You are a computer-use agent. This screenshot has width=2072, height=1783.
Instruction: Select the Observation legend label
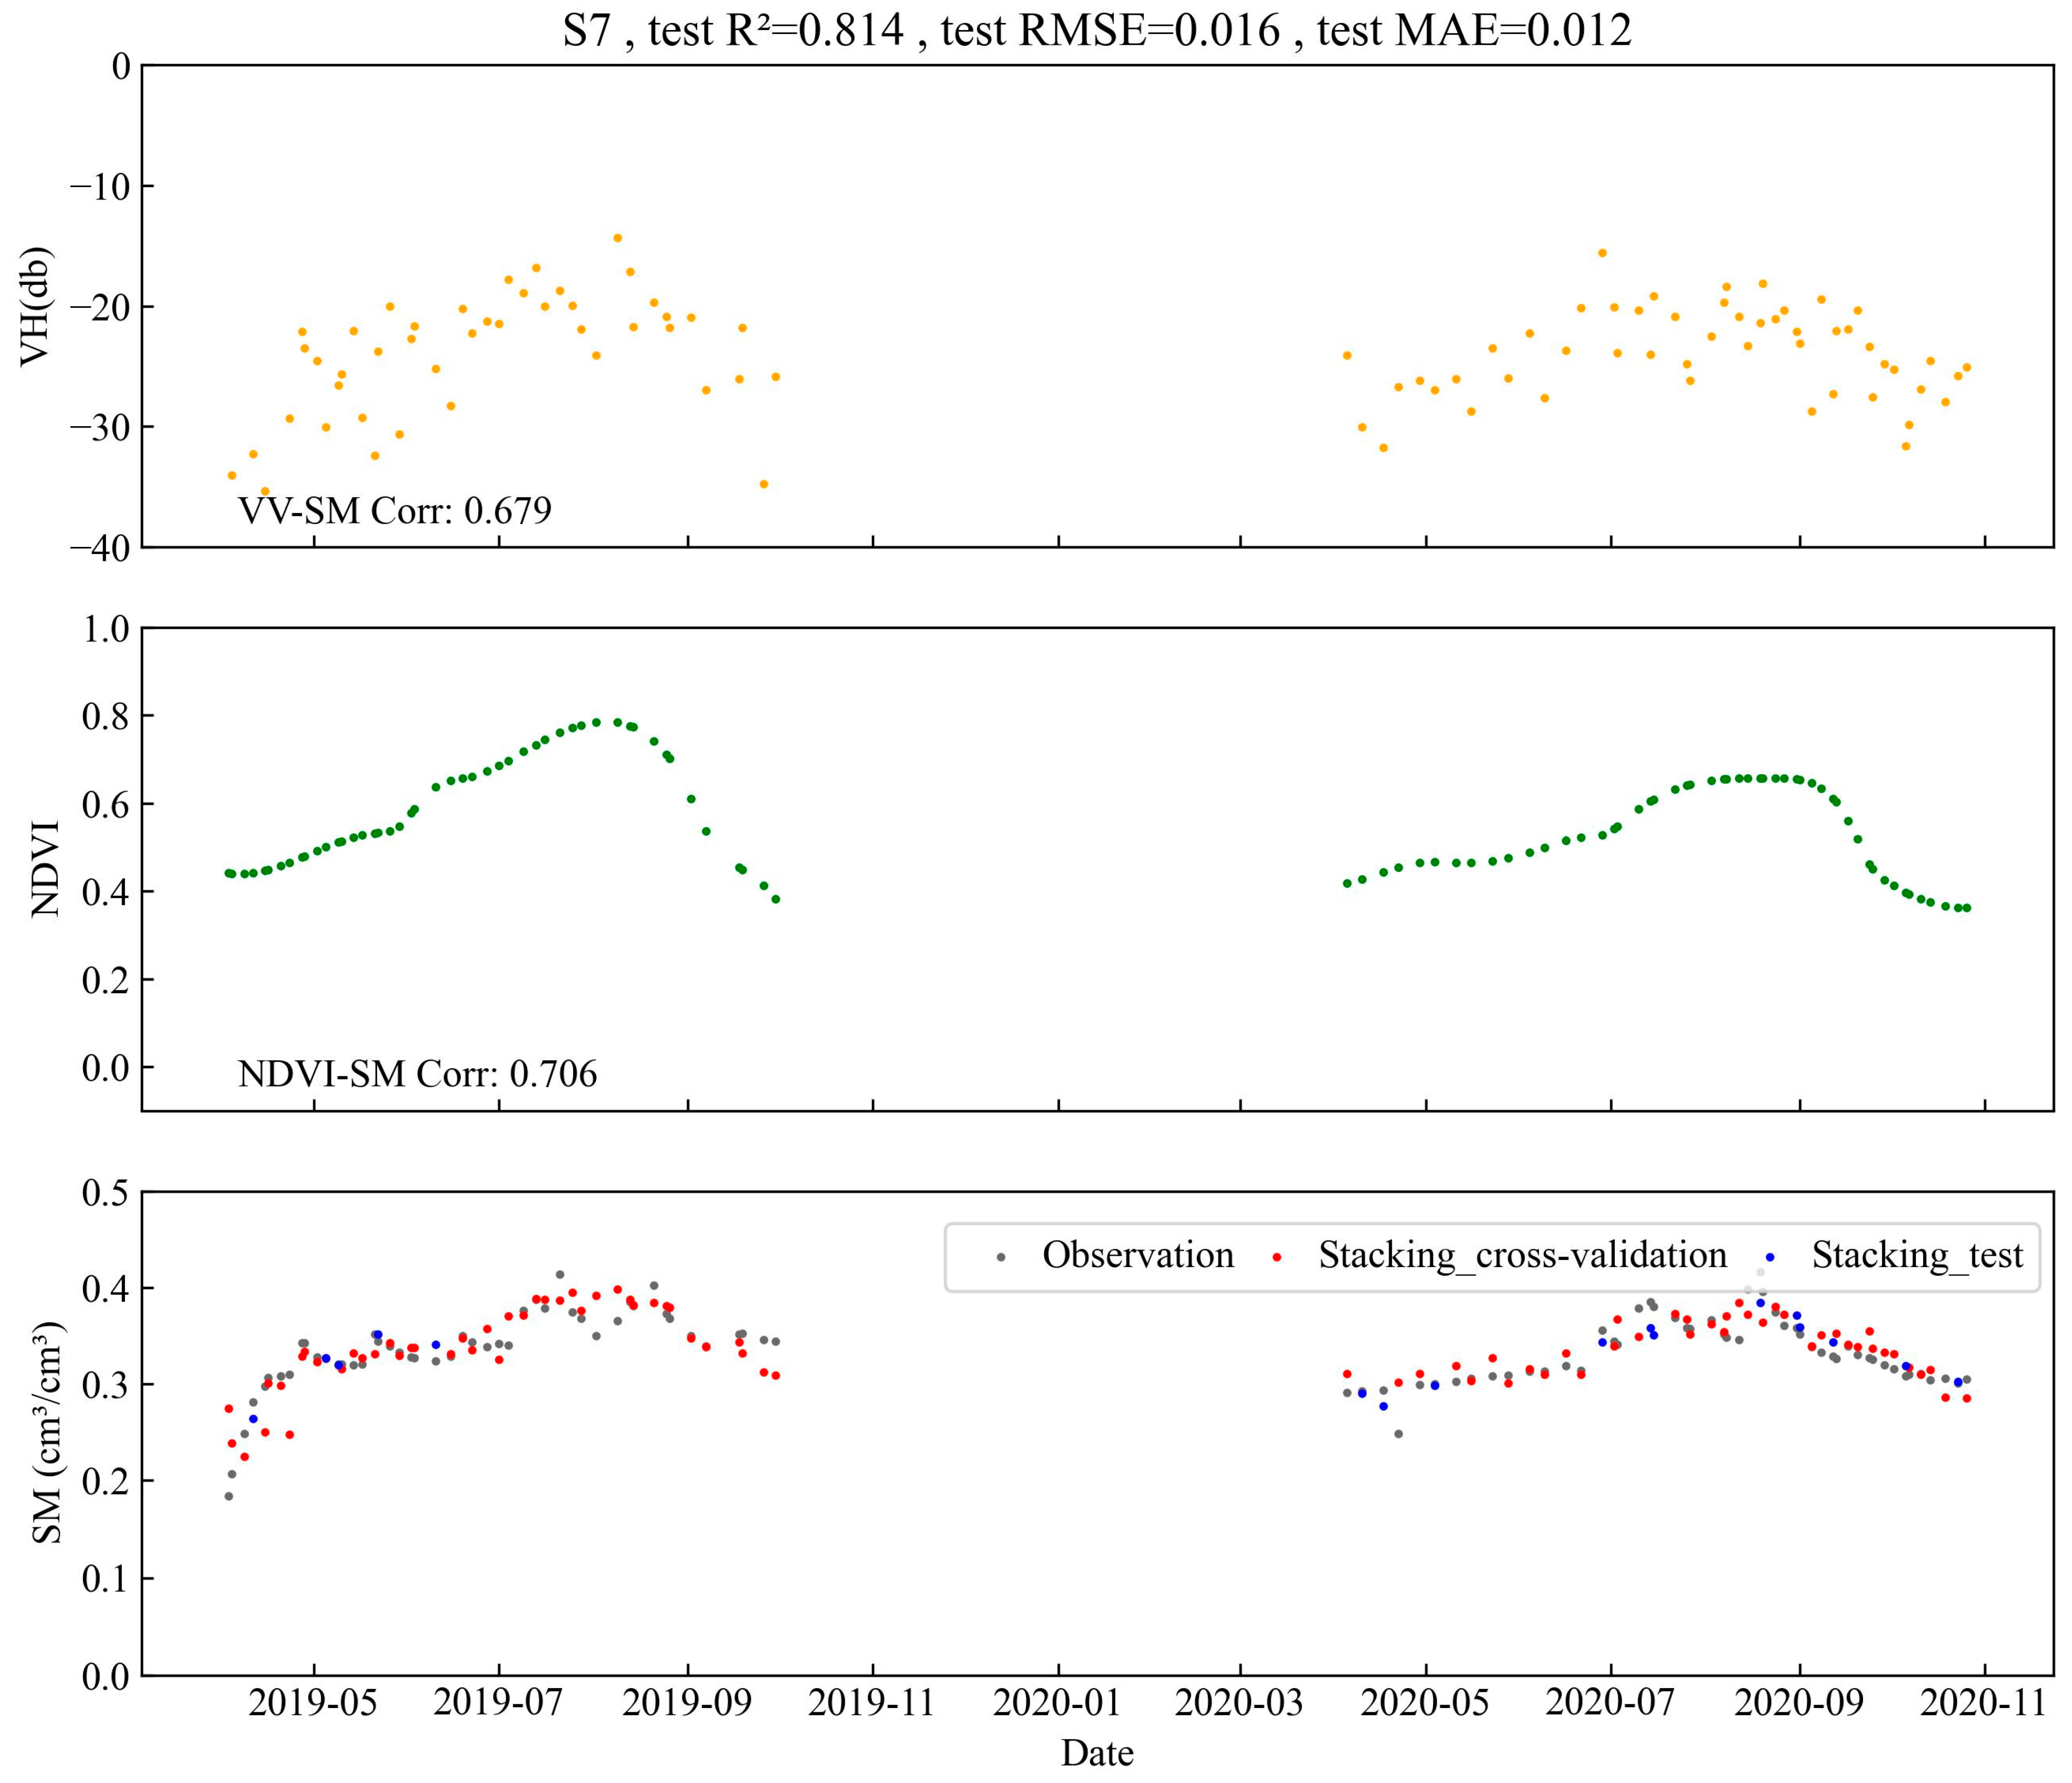tap(1138, 1255)
